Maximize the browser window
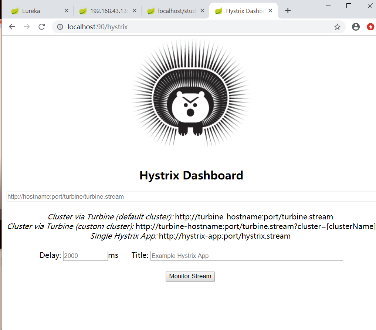 coord(349,6)
